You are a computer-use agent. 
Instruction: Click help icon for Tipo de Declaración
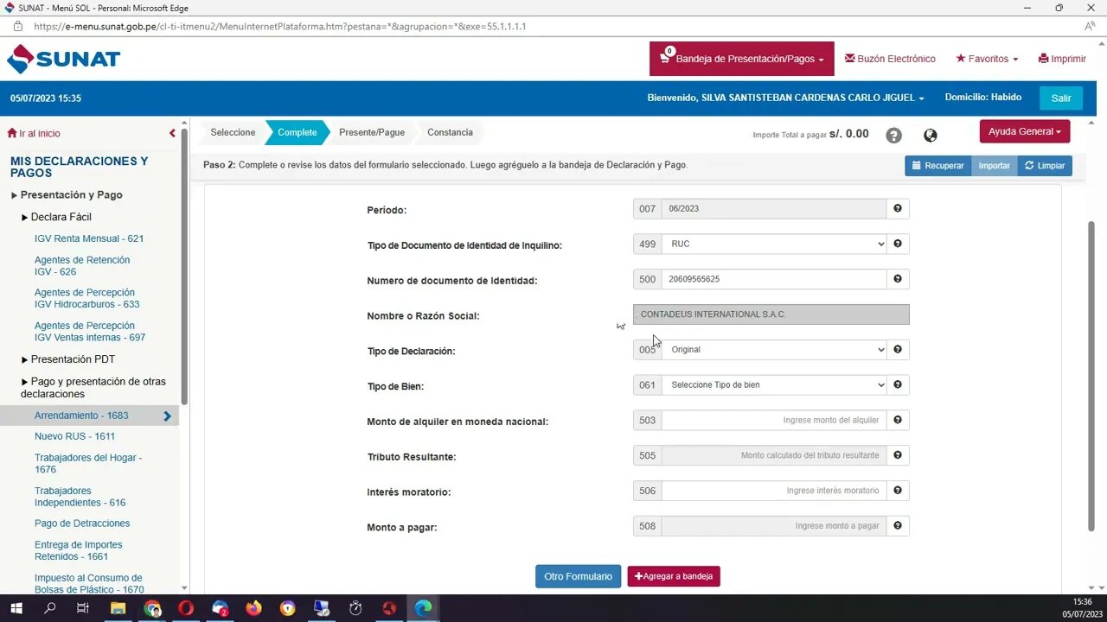pos(898,349)
